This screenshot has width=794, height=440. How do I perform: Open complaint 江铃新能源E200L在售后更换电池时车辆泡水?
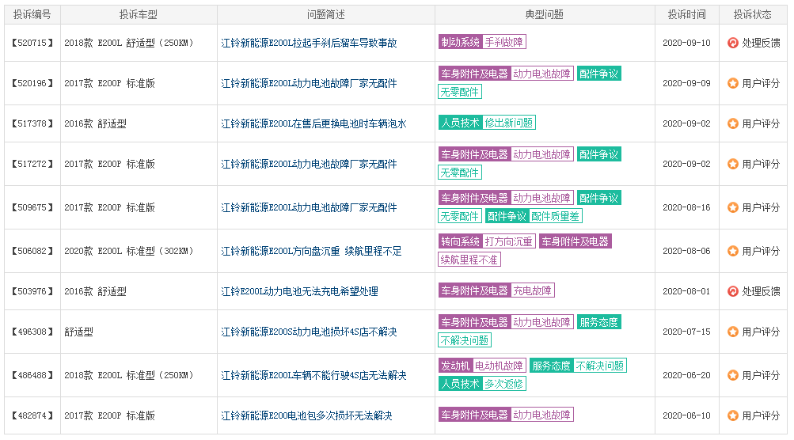tap(314, 123)
